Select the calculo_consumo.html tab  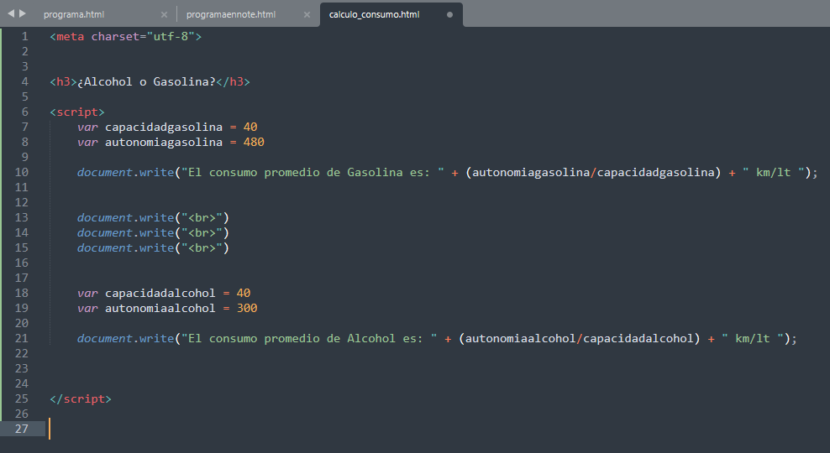(374, 15)
